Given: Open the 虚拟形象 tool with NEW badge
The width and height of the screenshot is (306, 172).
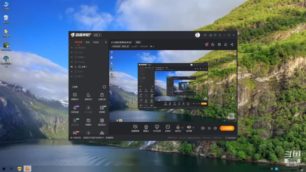Looking at the screenshot, I should (x=75, y=122).
